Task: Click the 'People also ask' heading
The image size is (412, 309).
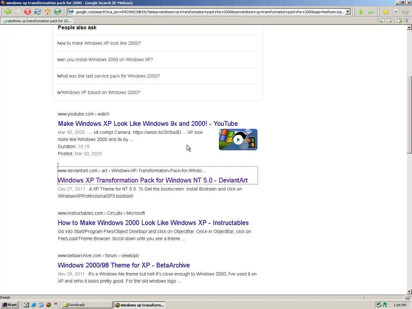Action: click(77, 28)
